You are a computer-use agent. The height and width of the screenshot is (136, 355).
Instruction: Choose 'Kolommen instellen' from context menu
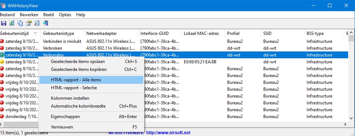91,98
